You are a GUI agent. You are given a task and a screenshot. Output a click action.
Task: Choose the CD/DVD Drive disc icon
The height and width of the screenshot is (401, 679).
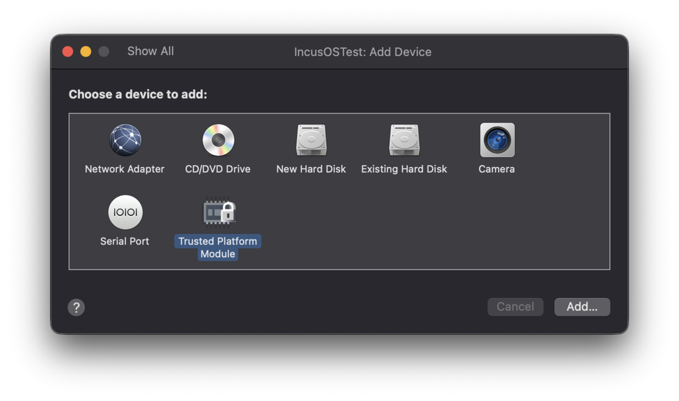[x=218, y=140]
